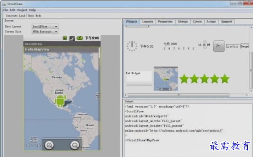Click the Set button widget
Viewport: 253px width, 157px height.
pos(219,46)
